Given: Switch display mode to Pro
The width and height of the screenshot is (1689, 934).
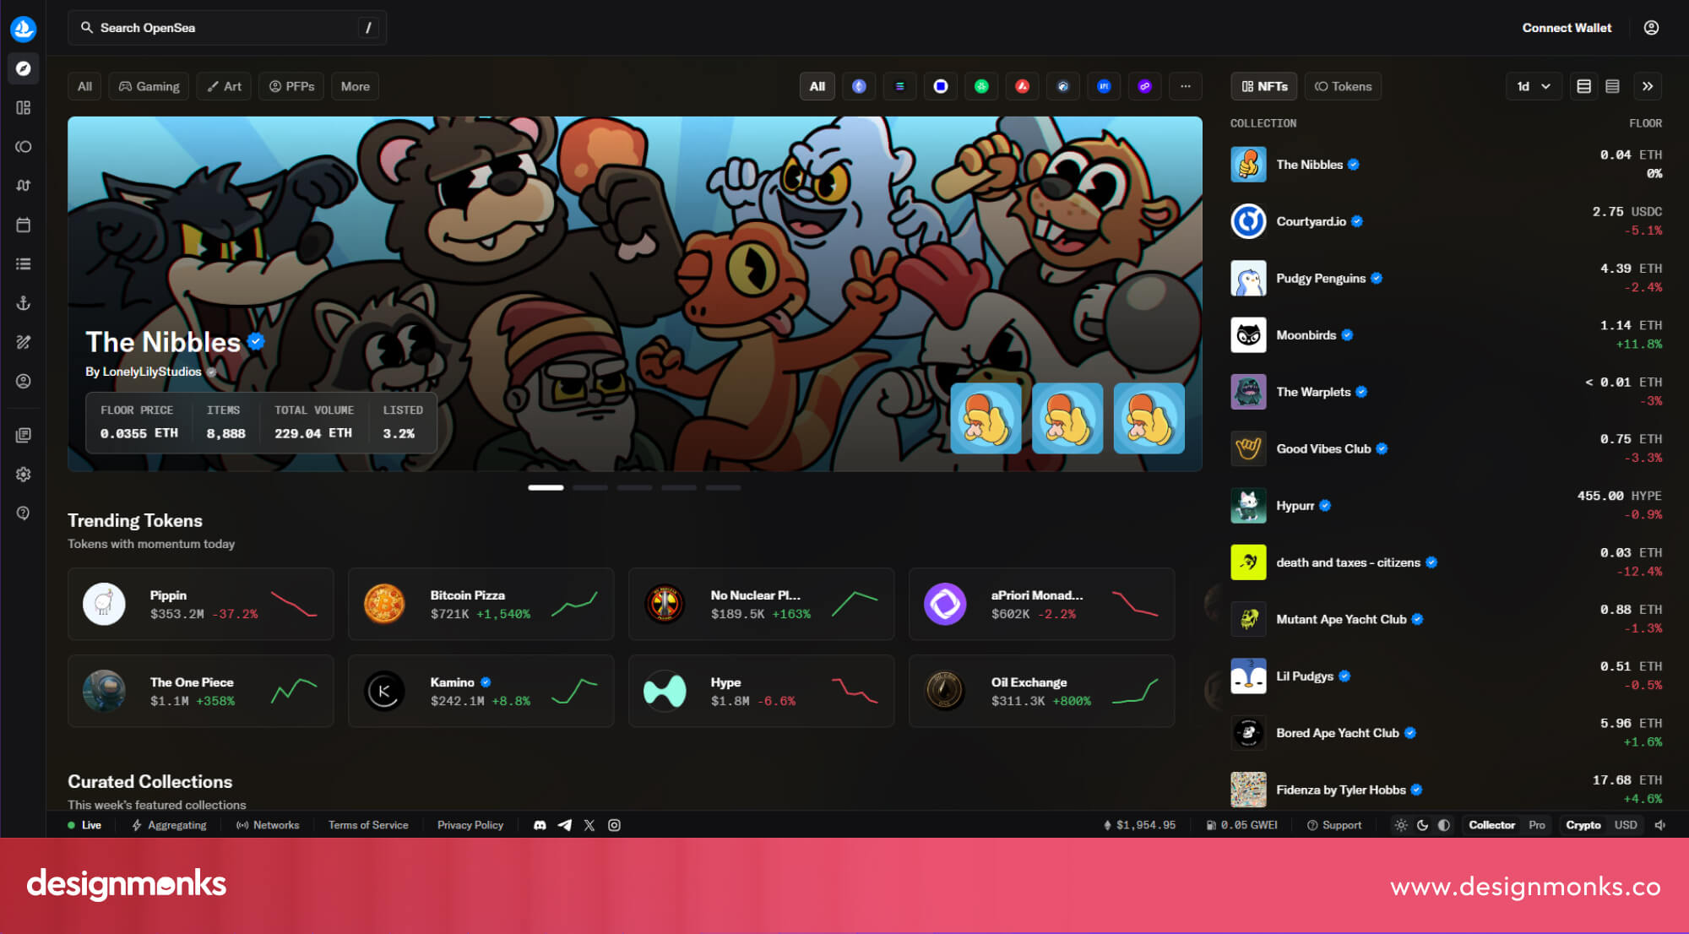Looking at the screenshot, I should (x=1536, y=825).
